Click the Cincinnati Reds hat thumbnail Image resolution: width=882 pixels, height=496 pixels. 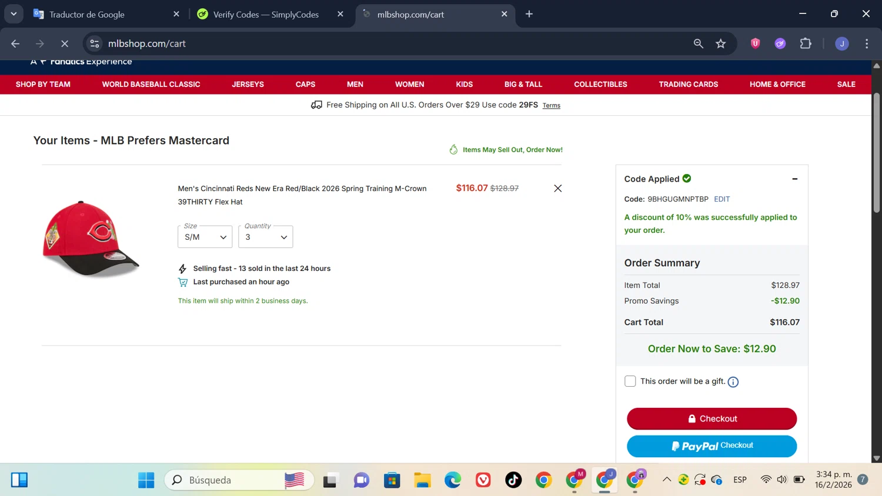pos(91,239)
